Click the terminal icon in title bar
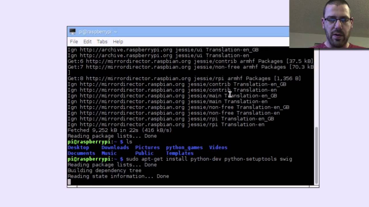The width and height of the screenshot is (369, 207). pos(72,32)
